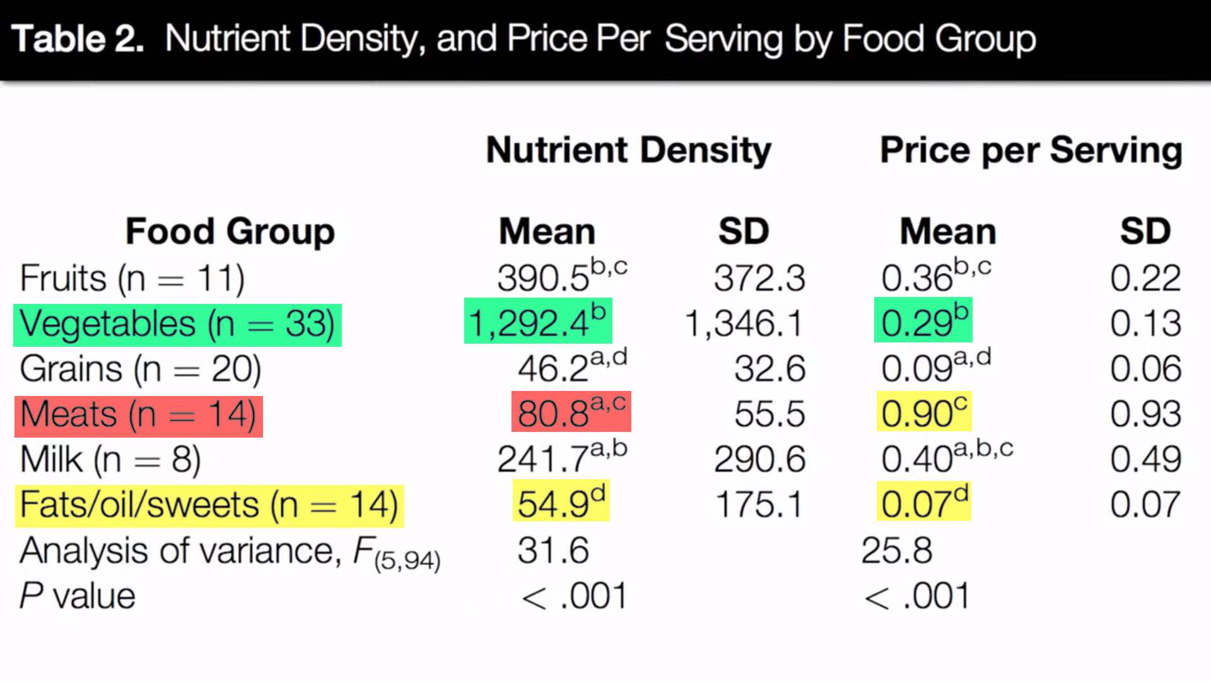
Task: Click the Nutrient Density column heading
Action: point(628,151)
